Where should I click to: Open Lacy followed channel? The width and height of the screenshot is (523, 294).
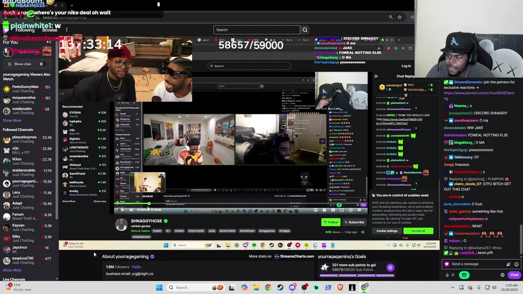28,194
